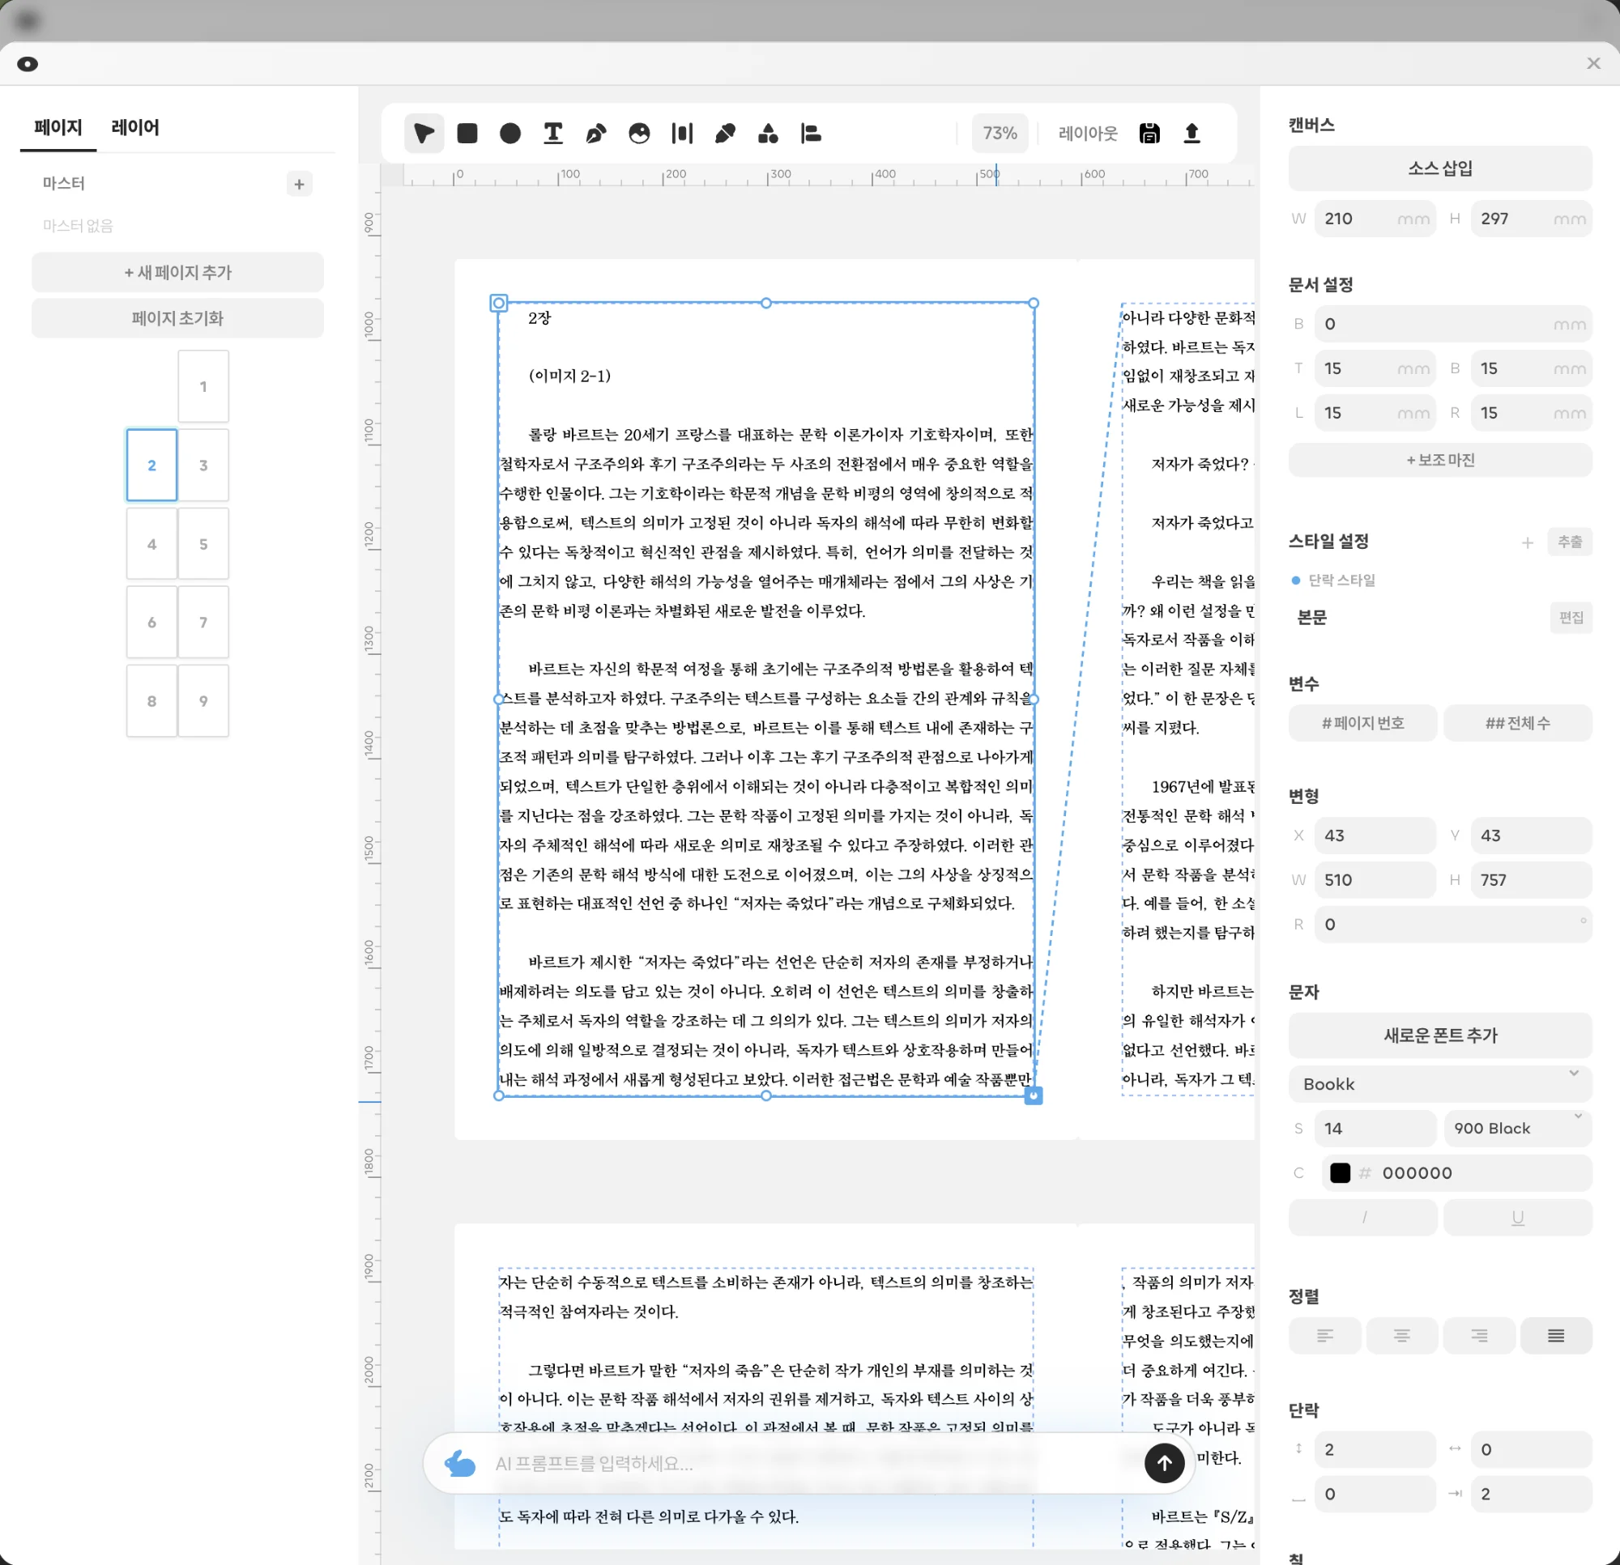Open the 73% zoom level selector

pos(1000,133)
